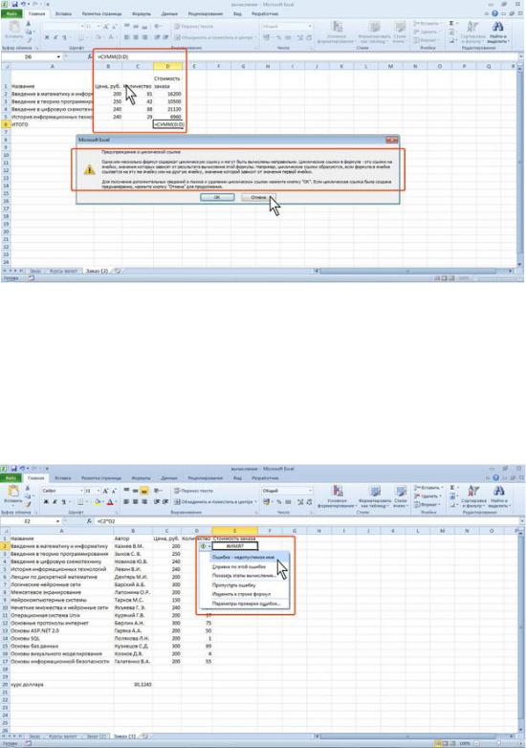Click the Save icon in lower Excel title bar
This screenshot has width=526, height=748.
tap(13, 469)
